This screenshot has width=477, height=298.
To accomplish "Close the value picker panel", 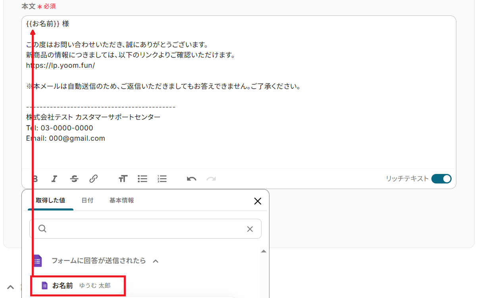I will 258,201.
